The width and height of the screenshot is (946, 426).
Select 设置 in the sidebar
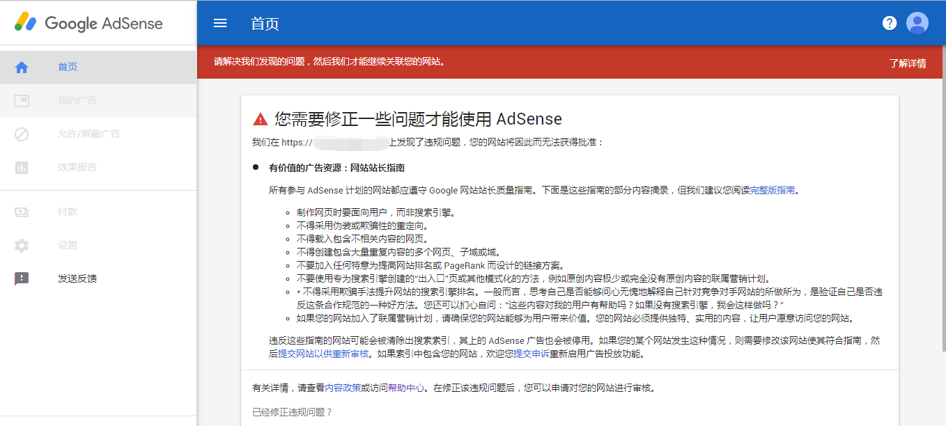[98, 245]
